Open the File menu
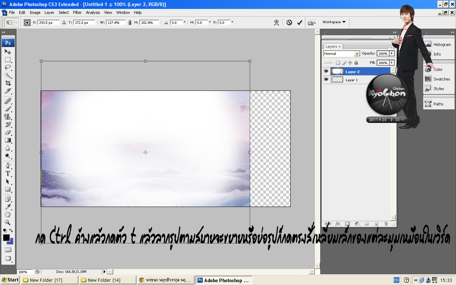This screenshot has width=456, height=285. (12, 12)
